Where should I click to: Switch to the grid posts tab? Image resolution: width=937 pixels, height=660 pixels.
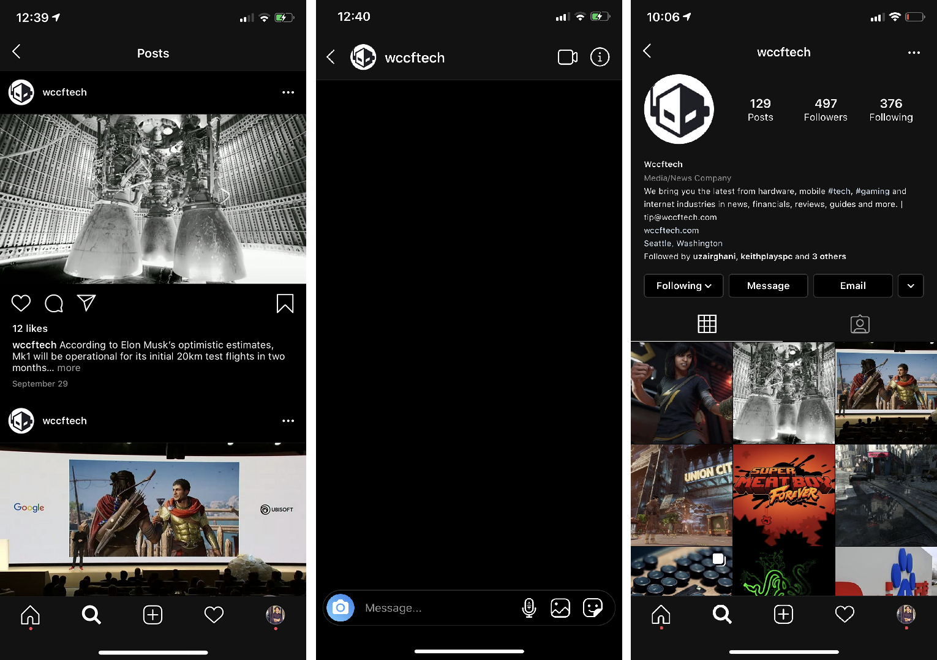coord(707,324)
